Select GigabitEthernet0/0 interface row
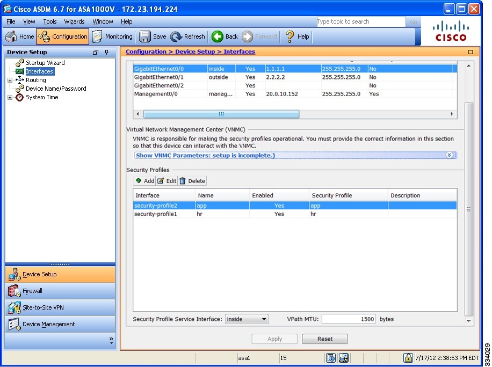Screen dimensions: 492x367 point(295,69)
